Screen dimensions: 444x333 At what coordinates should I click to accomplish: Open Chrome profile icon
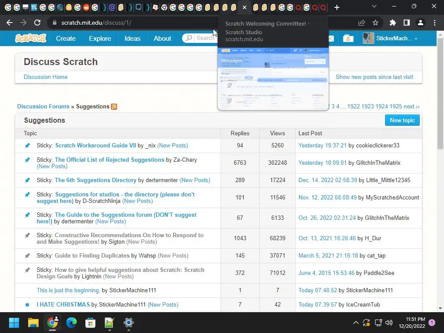(x=421, y=23)
